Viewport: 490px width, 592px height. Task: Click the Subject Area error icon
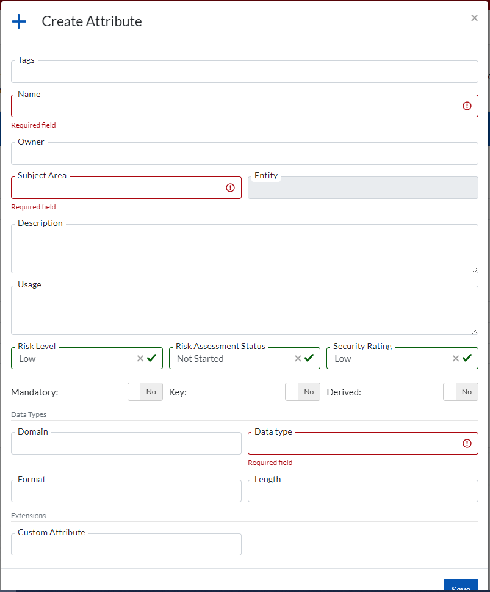231,188
